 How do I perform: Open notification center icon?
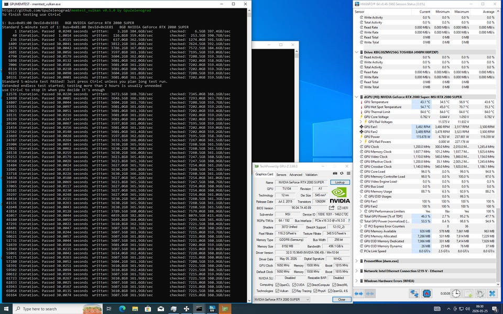click(x=494, y=309)
